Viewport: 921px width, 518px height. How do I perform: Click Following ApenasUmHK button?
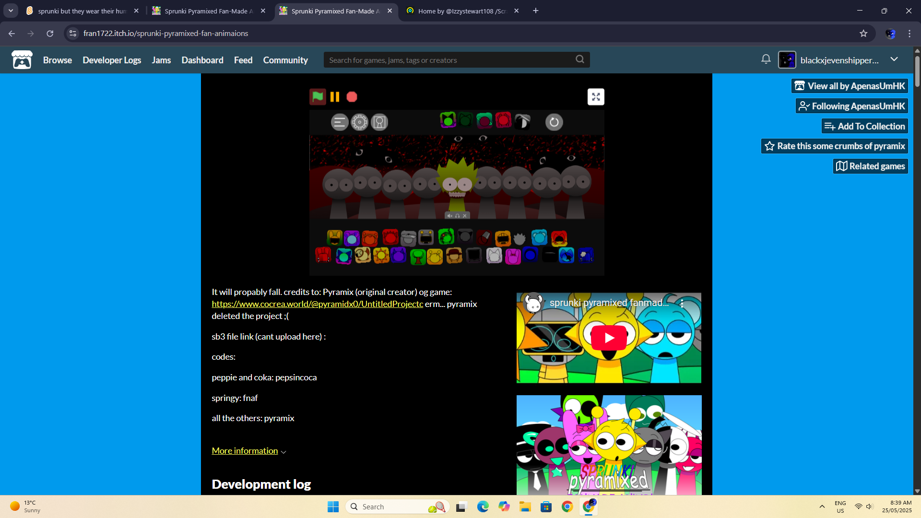click(x=852, y=106)
